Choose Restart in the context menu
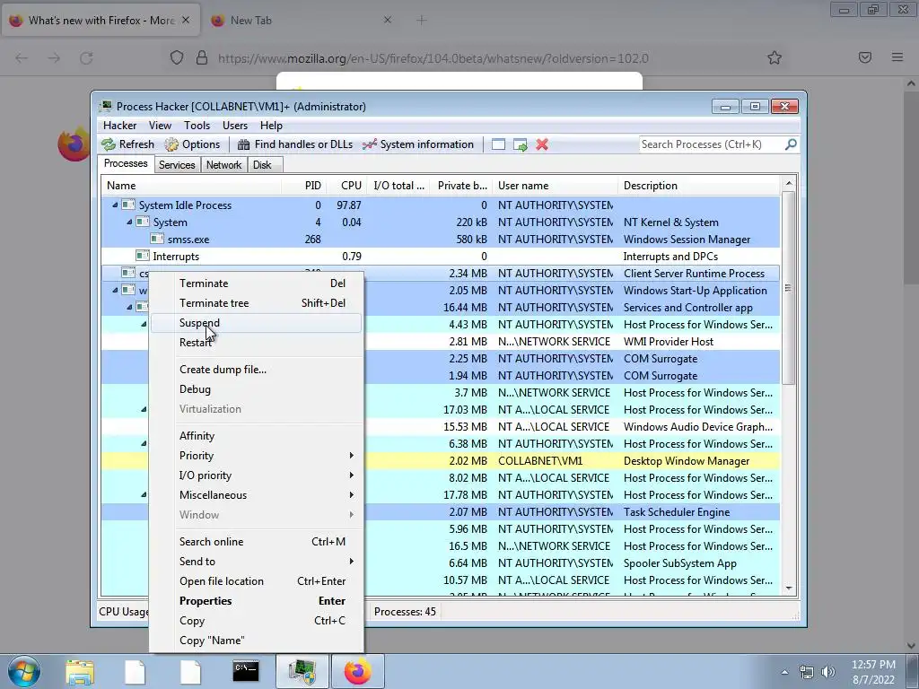The width and height of the screenshot is (919, 689). pyautogui.click(x=256, y=343)
